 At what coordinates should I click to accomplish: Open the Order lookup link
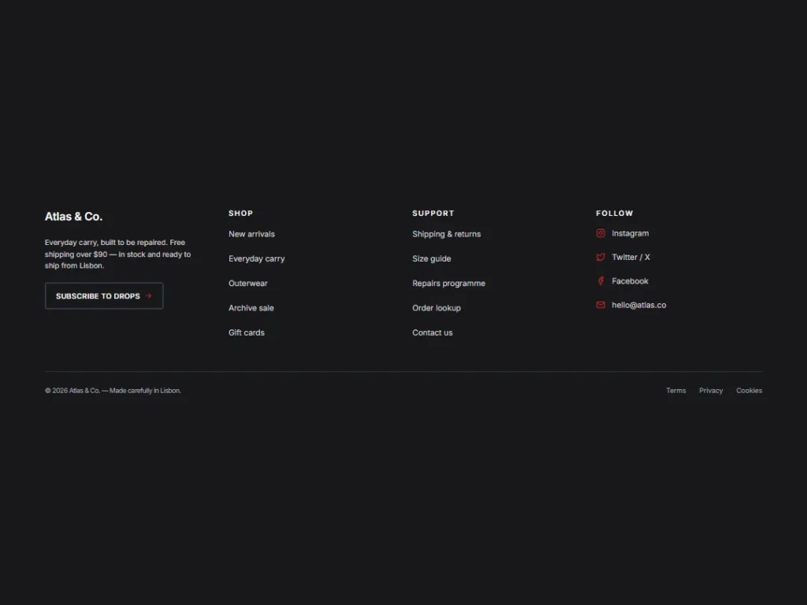coord(437,308)
